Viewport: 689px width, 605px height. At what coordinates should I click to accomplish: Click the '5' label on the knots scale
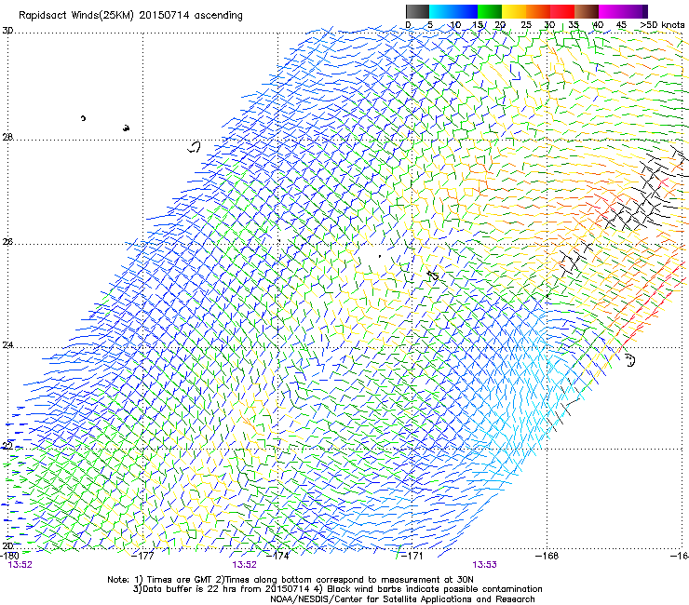[430, 25]
